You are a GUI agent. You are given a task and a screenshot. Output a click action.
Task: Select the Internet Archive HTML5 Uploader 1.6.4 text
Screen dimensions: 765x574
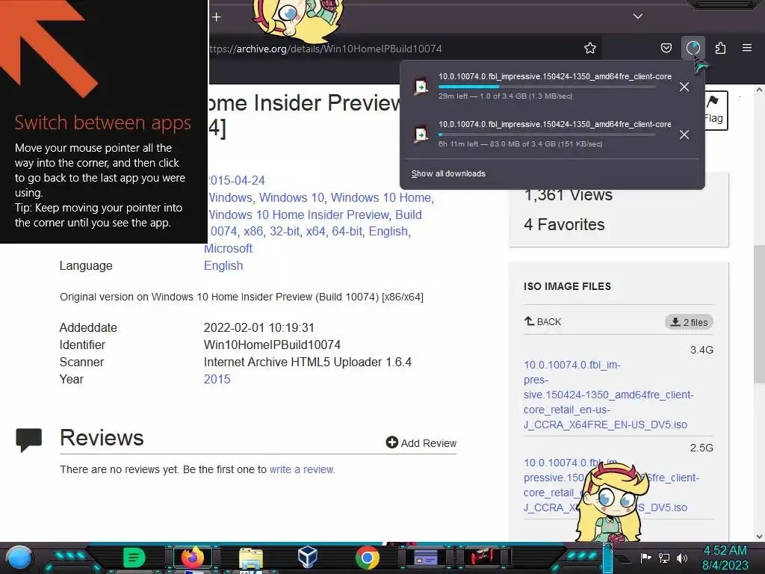tap(308, 362)
